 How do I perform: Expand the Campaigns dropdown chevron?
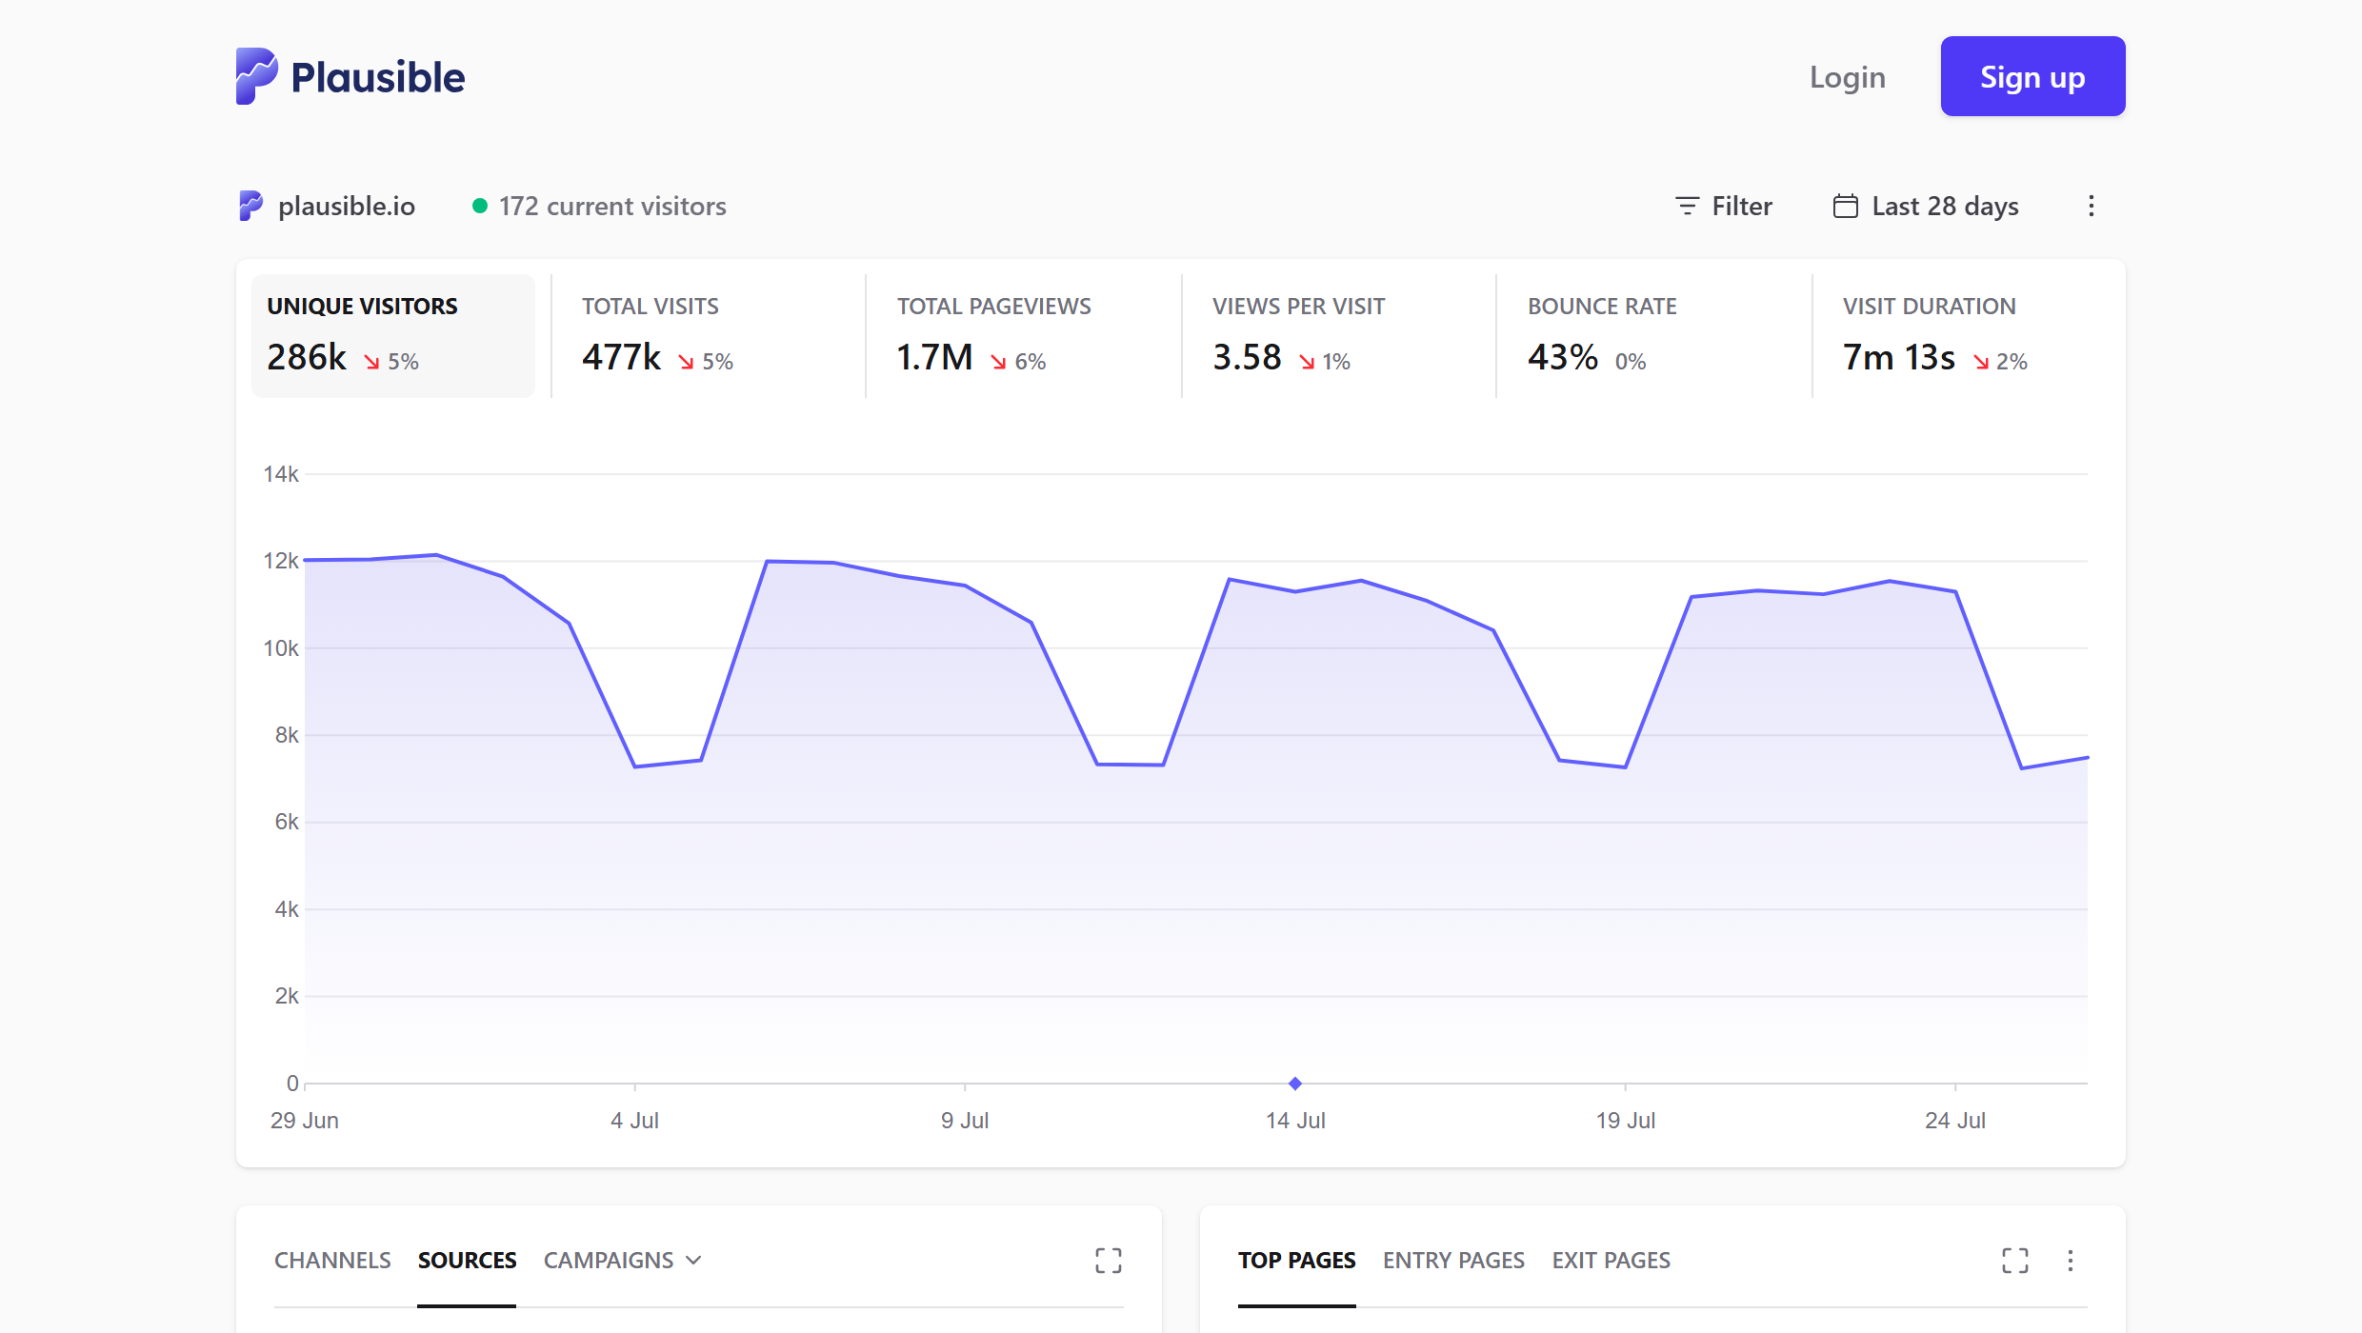693,1261
